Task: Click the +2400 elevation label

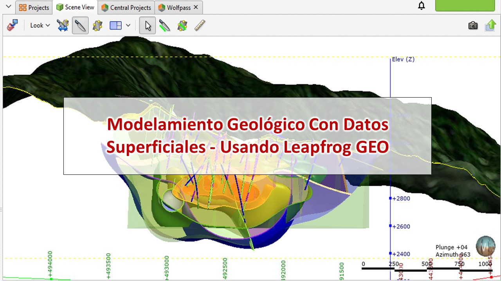Action: click(401, 254)
